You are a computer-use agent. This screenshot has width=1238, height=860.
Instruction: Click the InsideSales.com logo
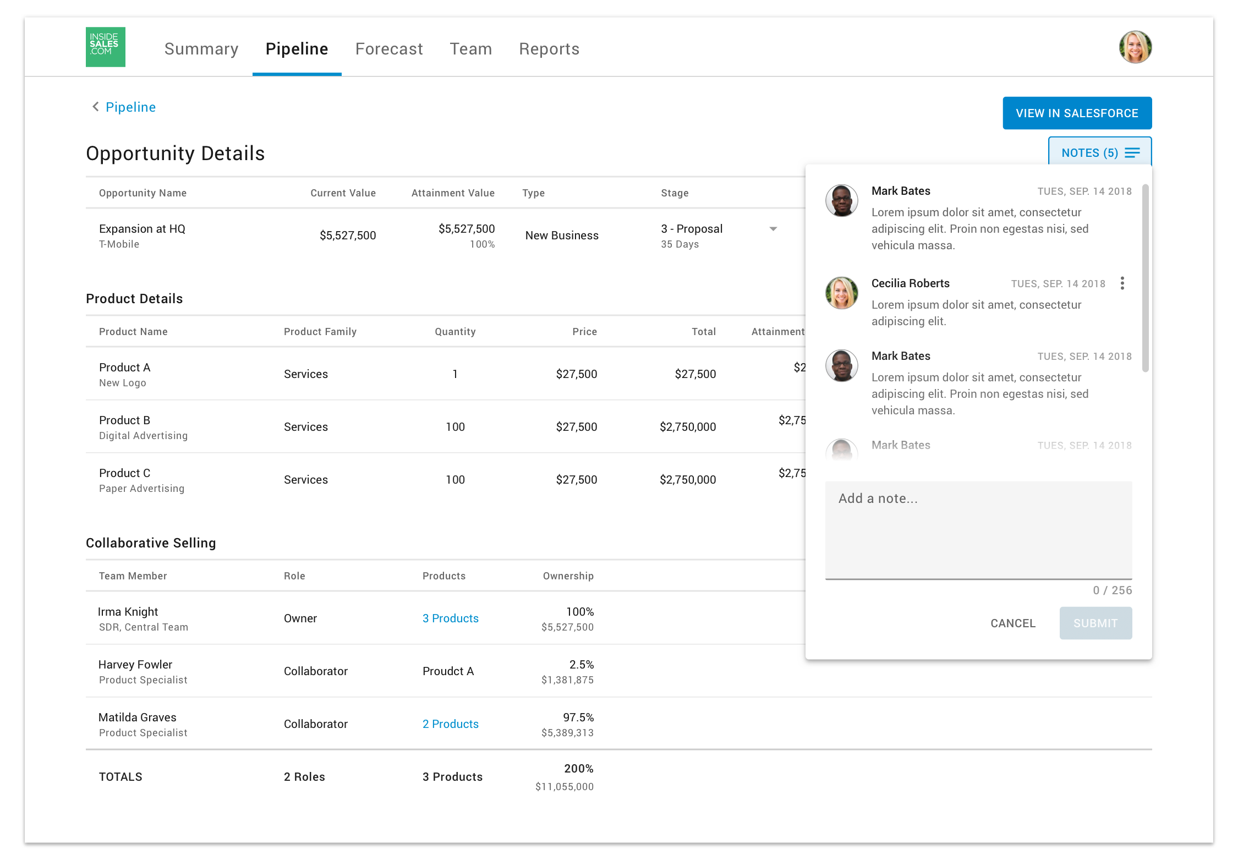(x=105, y=47)
